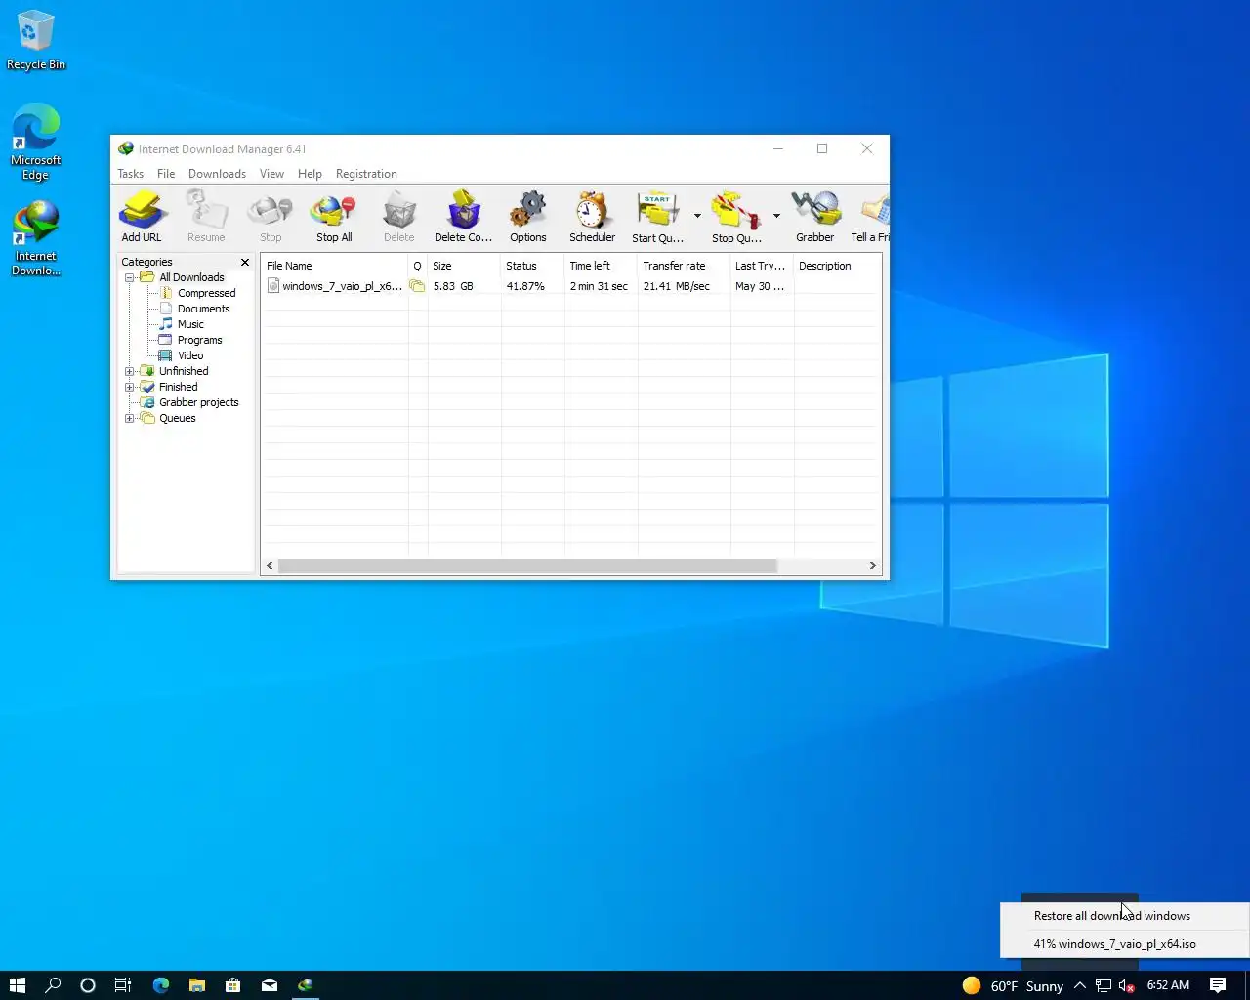
Task: Open Recycle Bin desktop icon
Action: pyautogui.click(x=36, y=41)
